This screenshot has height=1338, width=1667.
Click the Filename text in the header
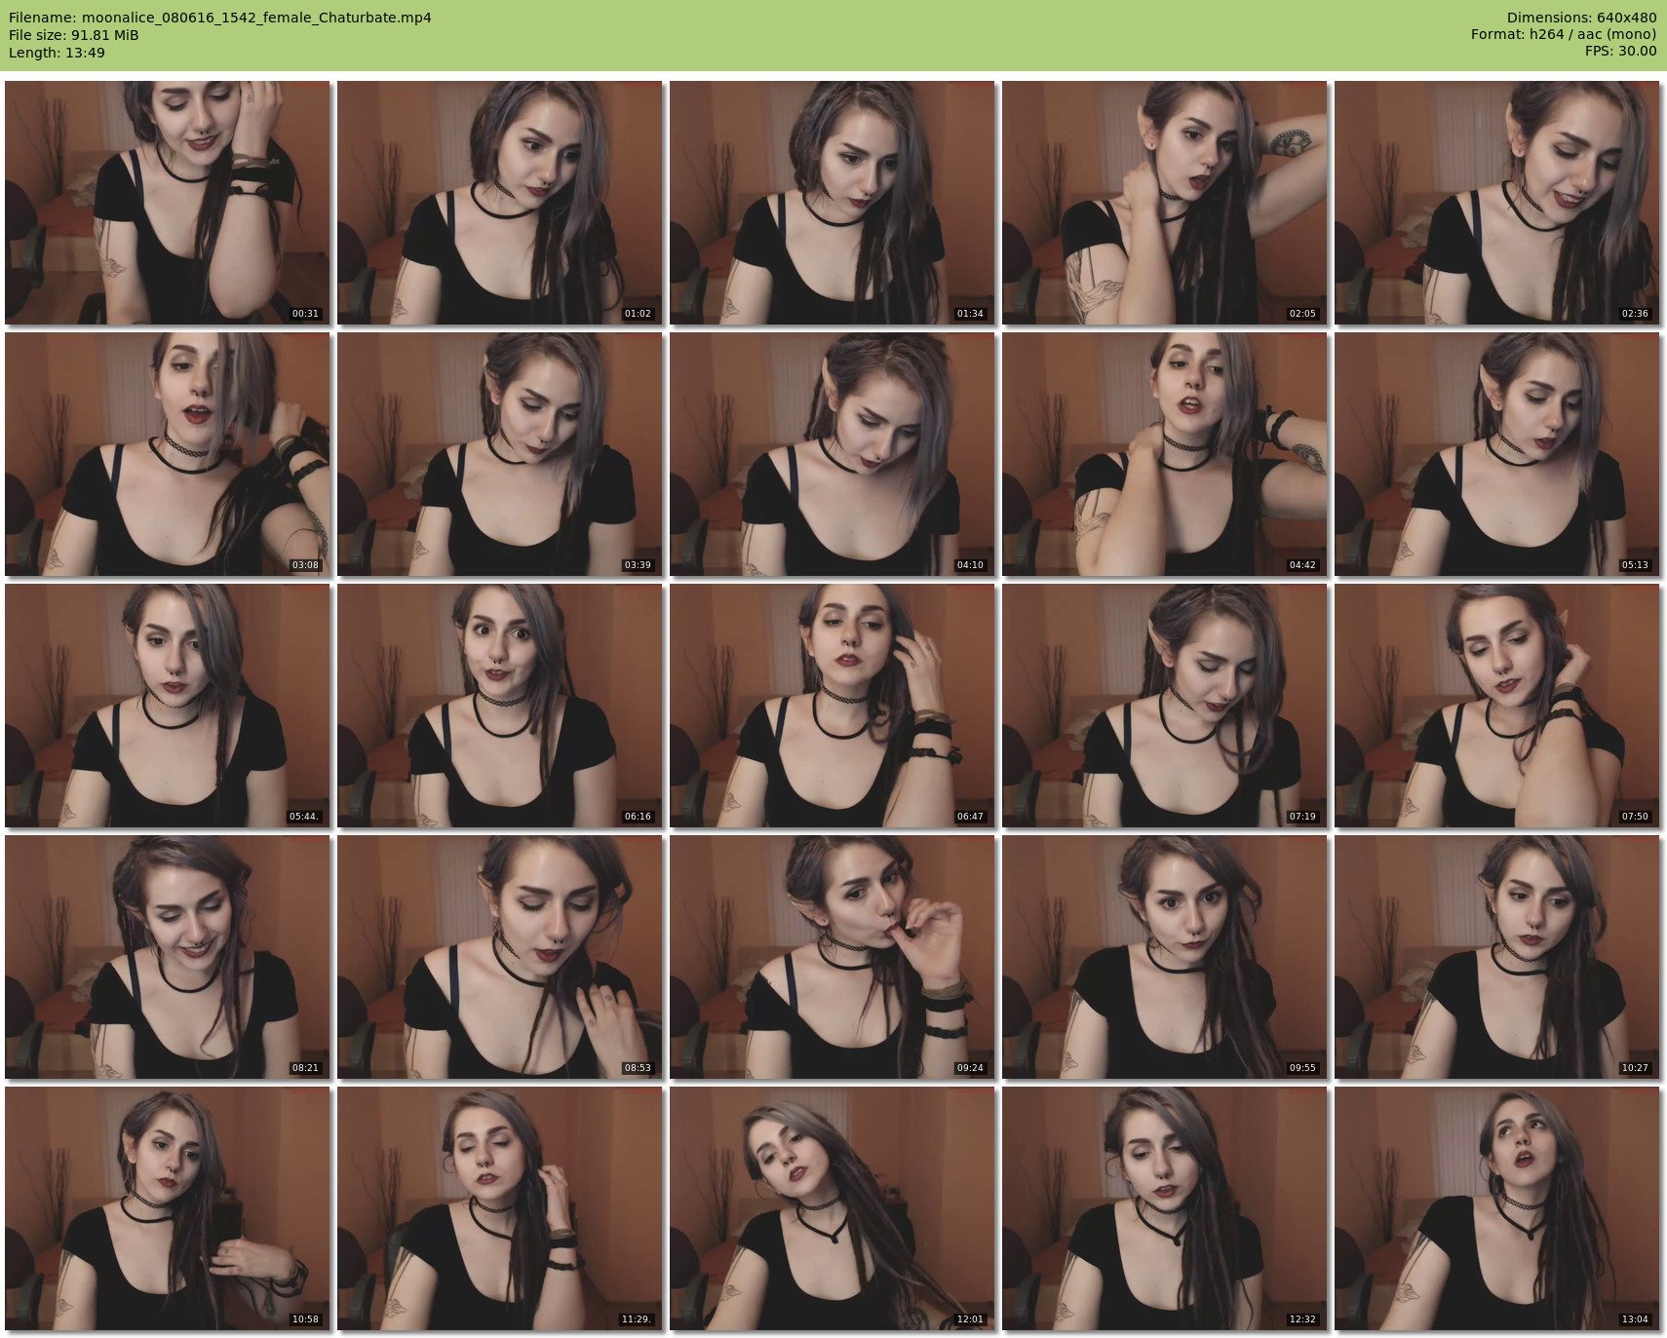coord(220,18)
